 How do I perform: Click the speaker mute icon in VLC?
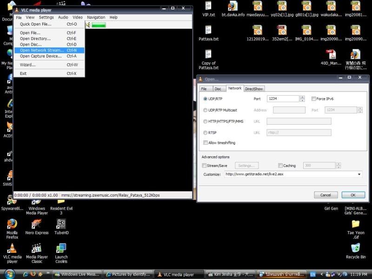pyautogui.click(x=88, y=25)
